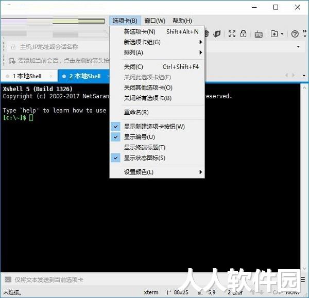The width and height of the screenshot is (309, 298).
Task: Close the 1 本地Shell tab
Action: coord(51,76)
